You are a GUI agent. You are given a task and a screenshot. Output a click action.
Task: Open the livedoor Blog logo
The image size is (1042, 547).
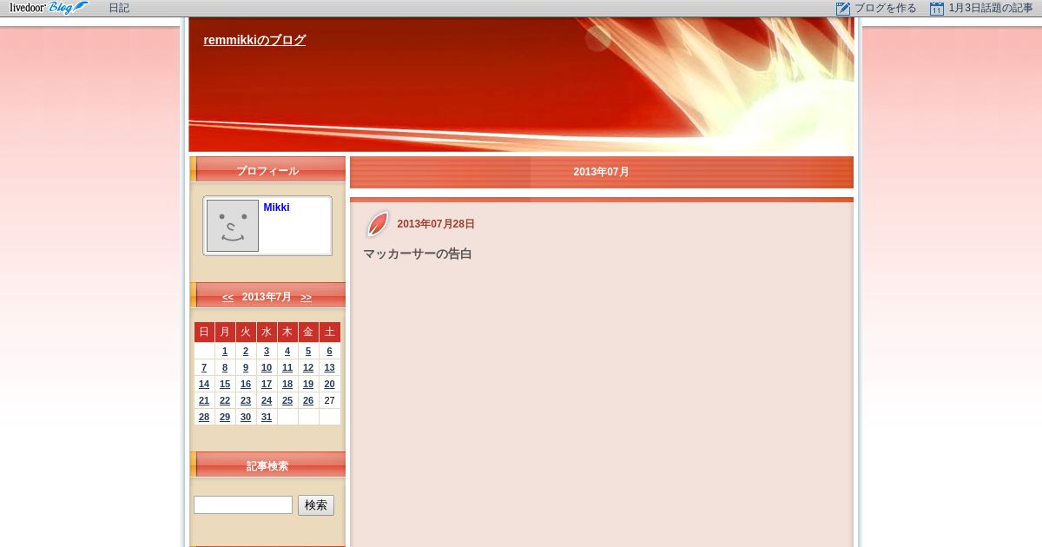click(49, 8)
